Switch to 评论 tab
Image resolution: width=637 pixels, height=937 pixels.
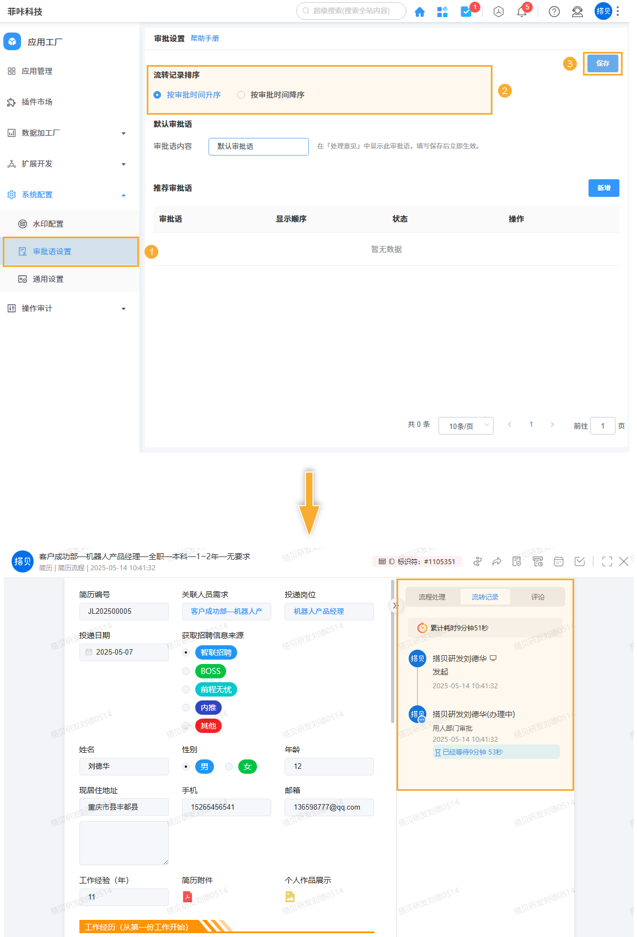[538, 597]
